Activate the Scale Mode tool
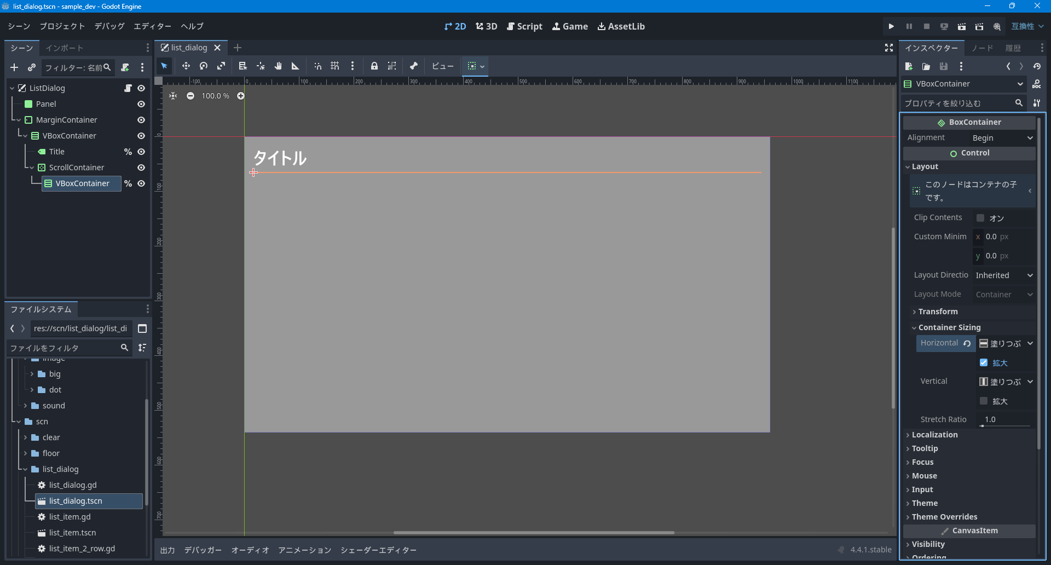Viewport: 1051px width, 565px height. click(x=221, y=66)
